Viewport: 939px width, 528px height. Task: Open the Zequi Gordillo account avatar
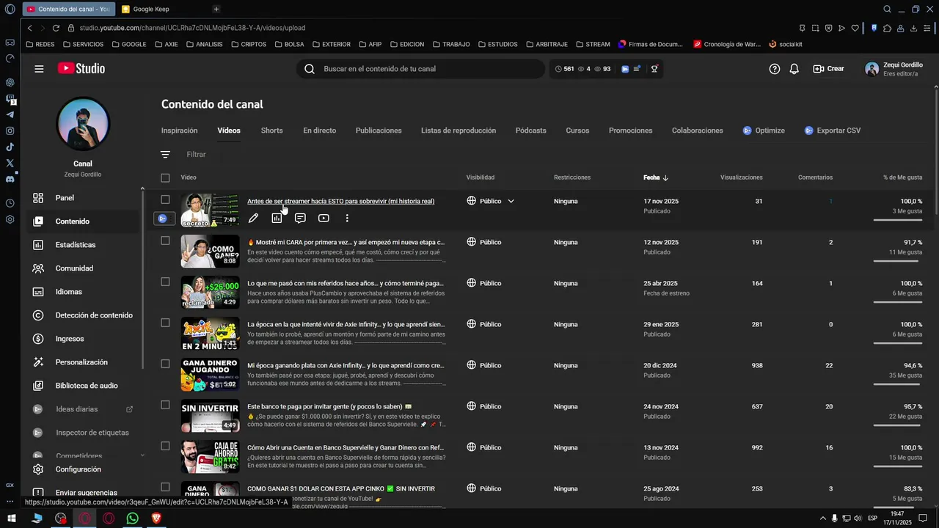coord(872,69)
